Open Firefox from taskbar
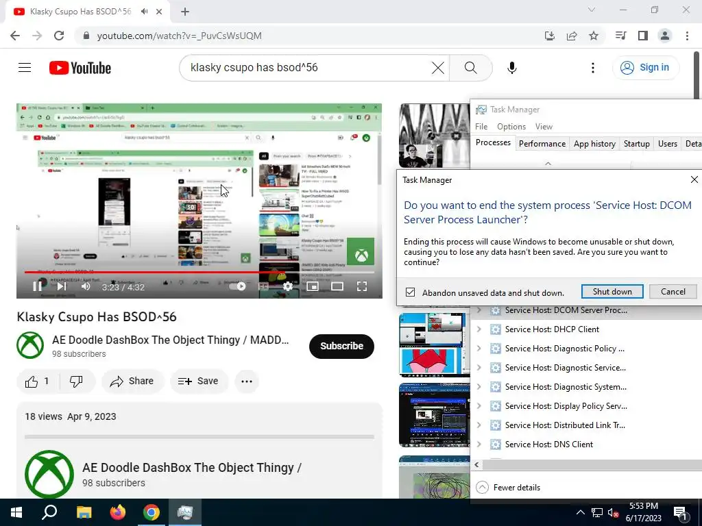The image size is (702, 526). pos(118,512)
